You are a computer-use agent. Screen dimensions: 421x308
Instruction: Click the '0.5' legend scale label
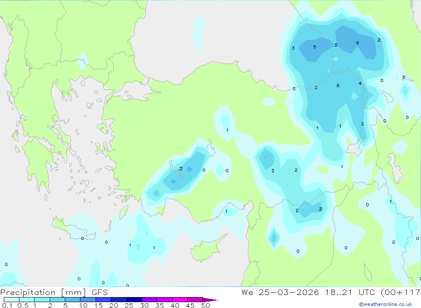[x=23, y=305]
